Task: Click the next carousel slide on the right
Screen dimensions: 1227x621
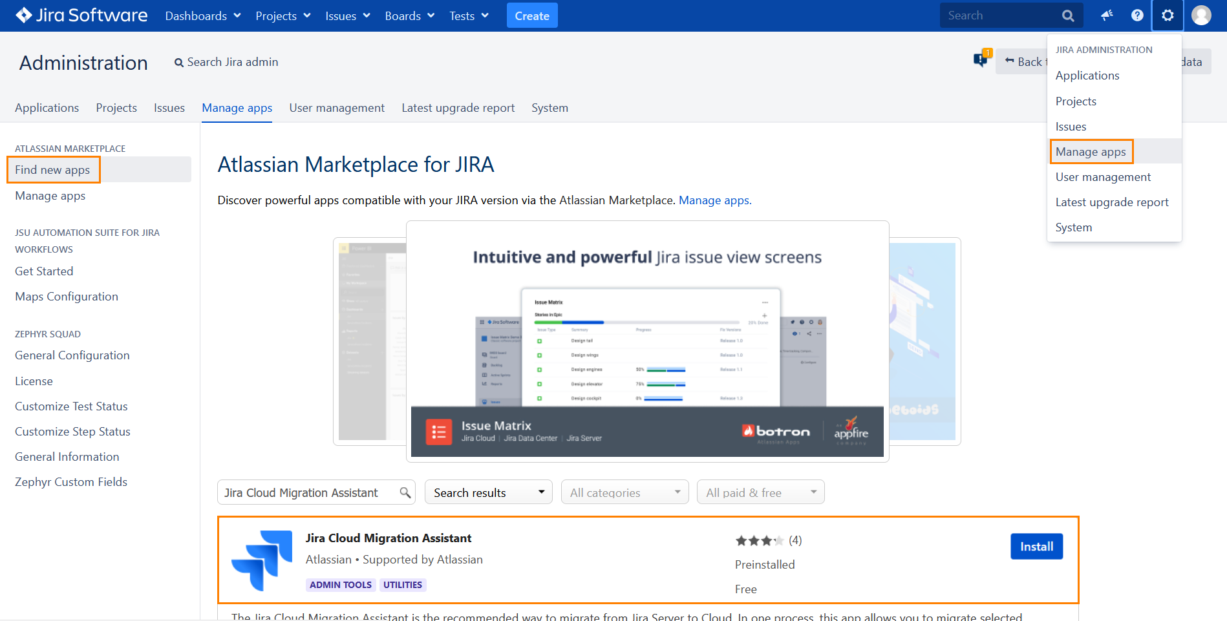Action: (x=924, y=341)
